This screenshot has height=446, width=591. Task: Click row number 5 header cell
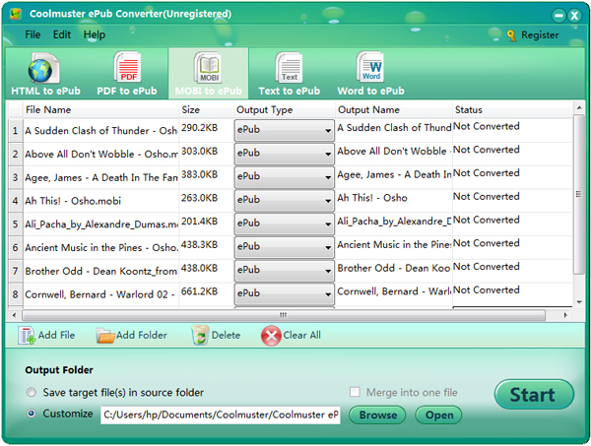(15, 224)
